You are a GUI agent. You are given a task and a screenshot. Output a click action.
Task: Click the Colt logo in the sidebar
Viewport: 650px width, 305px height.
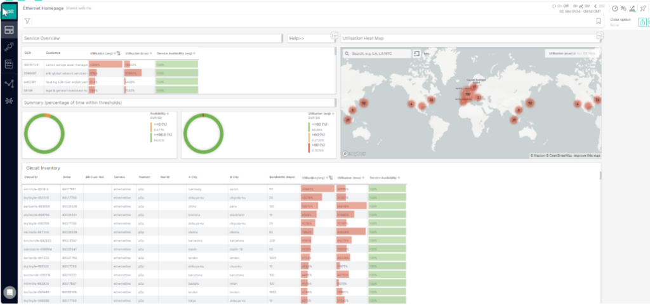point(9,10)
